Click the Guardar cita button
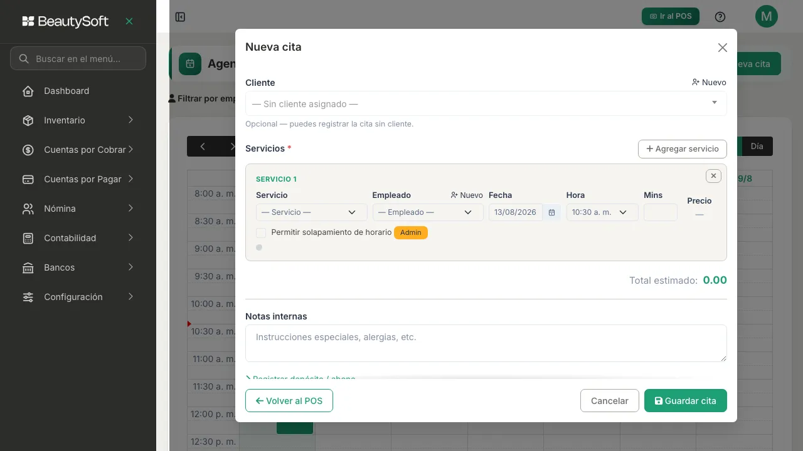Screen dimensions: 803x451 pos(685,401)
